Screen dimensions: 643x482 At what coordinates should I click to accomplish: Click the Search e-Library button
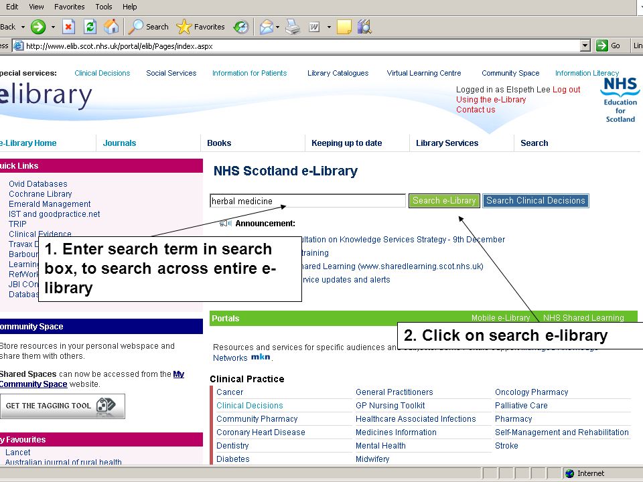click(444, 200)
